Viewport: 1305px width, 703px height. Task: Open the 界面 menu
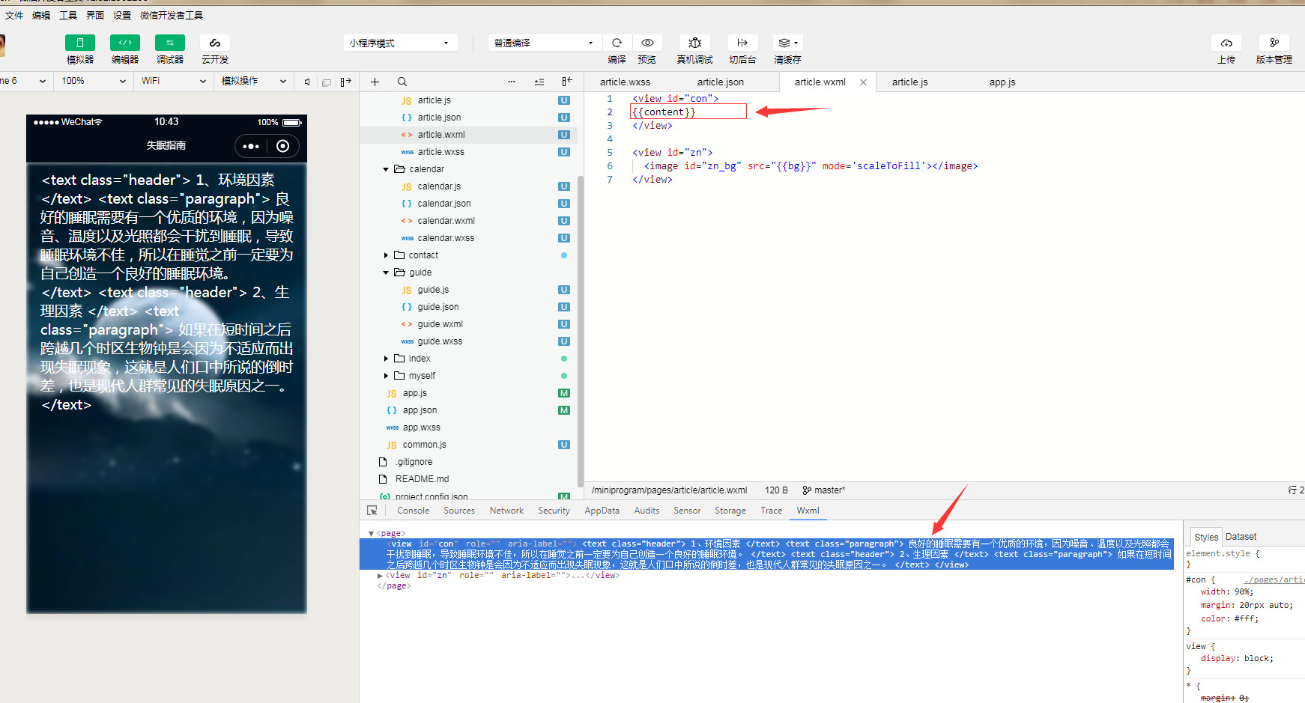[95, 15]
